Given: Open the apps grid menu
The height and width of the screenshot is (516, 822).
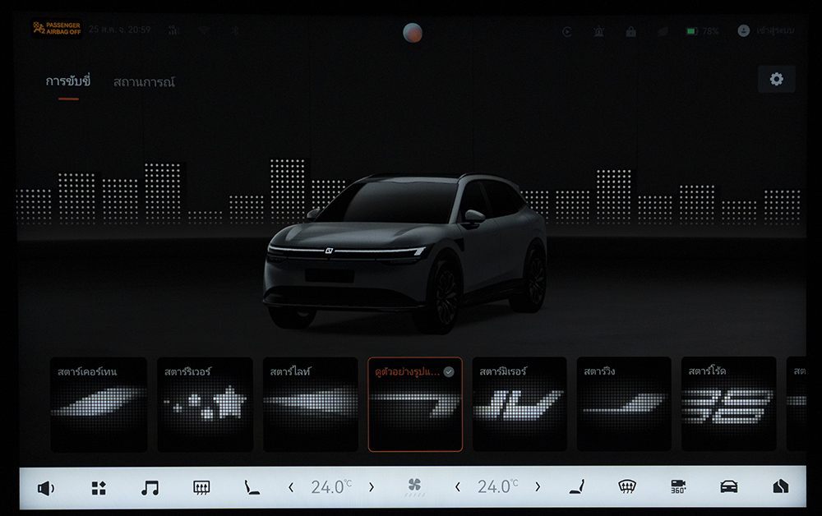Looking at the screenshot, I should point(99,488).
